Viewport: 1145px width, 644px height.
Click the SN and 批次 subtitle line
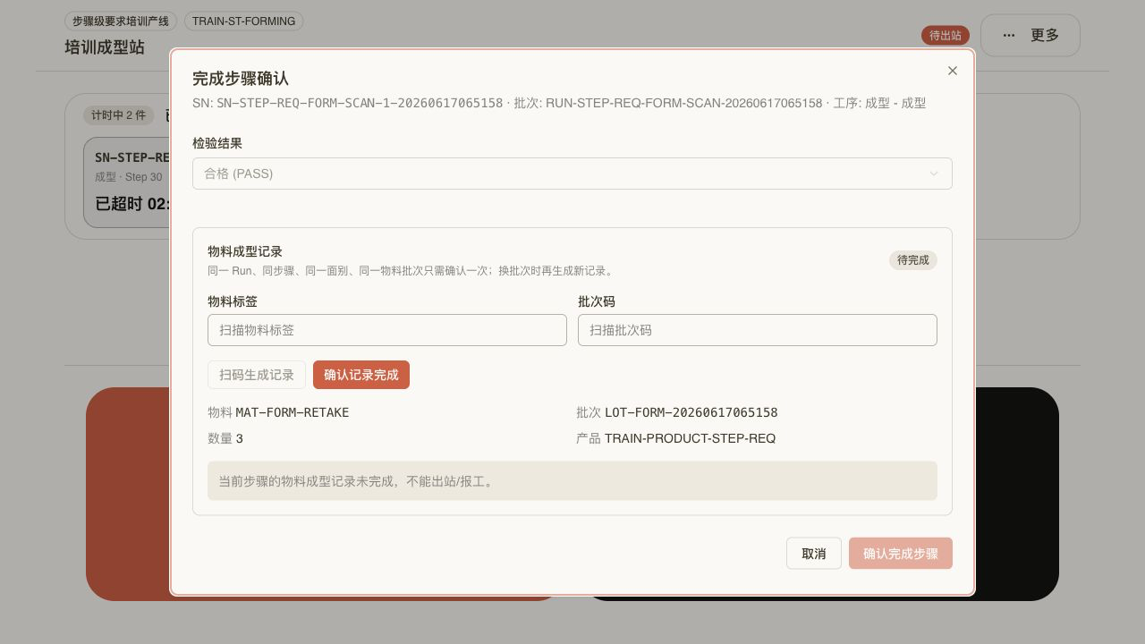(559, 103)
